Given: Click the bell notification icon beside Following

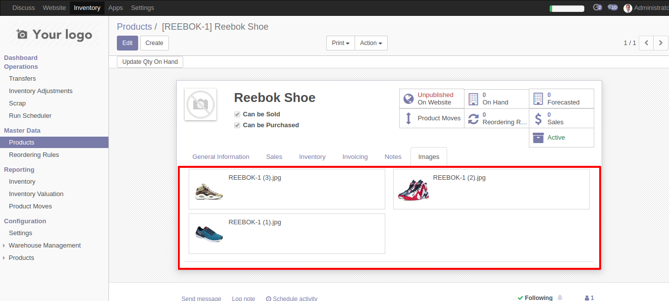Looking at the screenshot, I should [x=560, y=298].
